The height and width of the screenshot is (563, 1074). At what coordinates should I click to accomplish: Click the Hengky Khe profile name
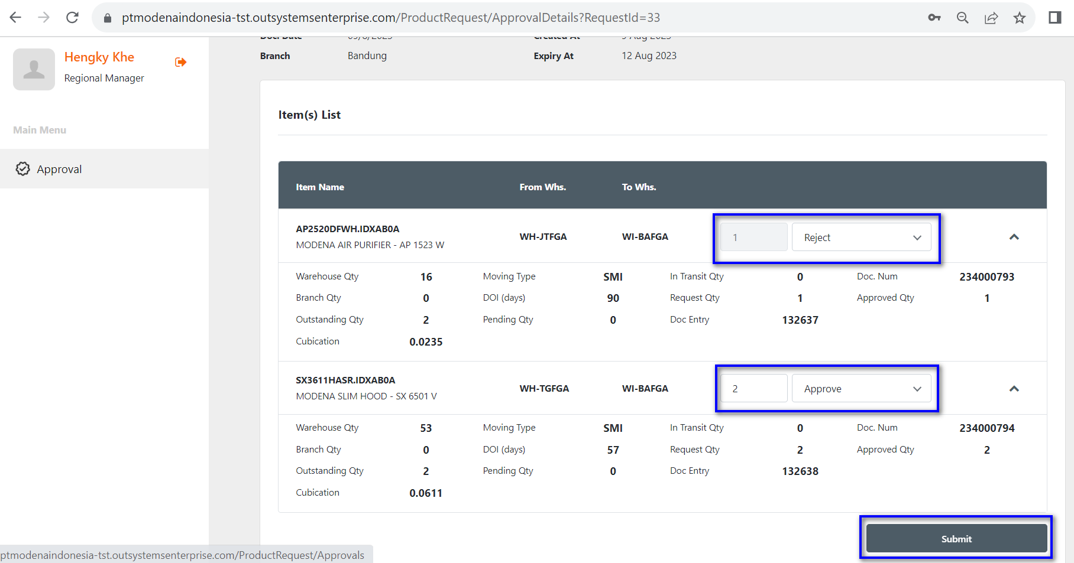[x=99, y=57]
